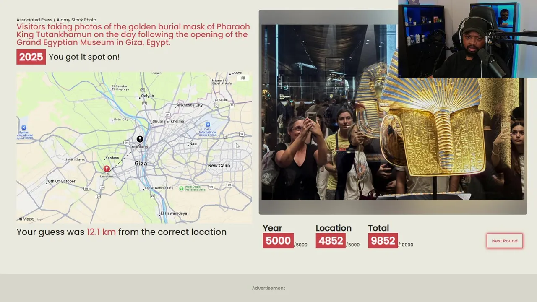
Task: Click the webcam overlay video
Action: [467, 39]
